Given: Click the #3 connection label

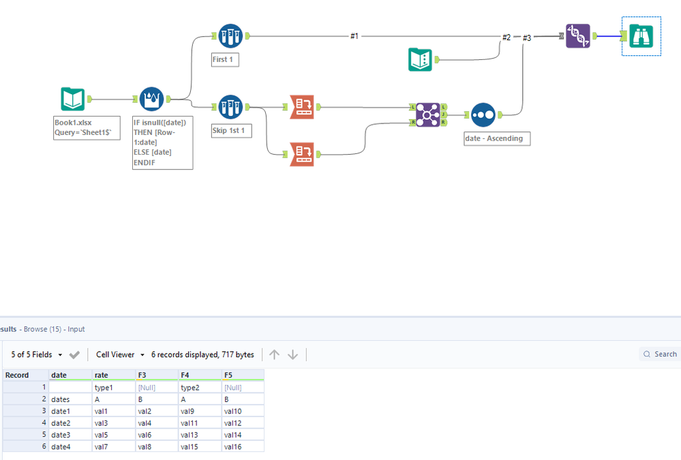Looking at the screenshot, I should tap(527, 38).
